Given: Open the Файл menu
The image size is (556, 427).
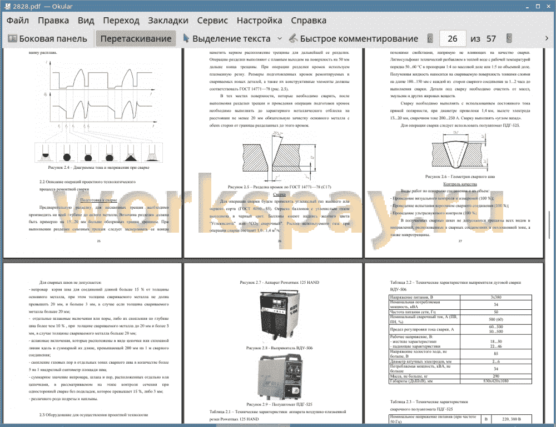Looking at the screenshot, I should (18, 21).
